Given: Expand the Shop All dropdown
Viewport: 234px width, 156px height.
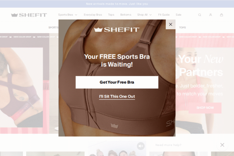Looking at the screenshot, I should (x=144, y=15).
